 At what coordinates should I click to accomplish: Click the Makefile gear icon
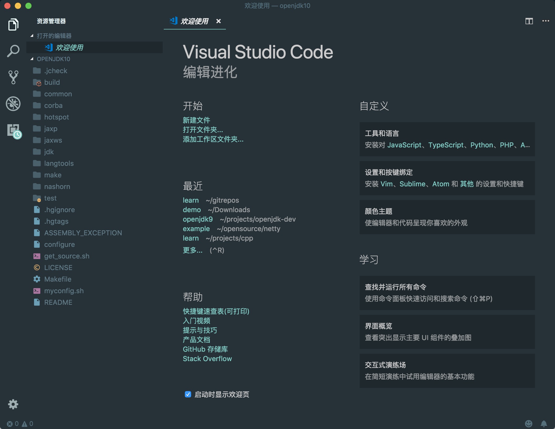click(37, 279)
